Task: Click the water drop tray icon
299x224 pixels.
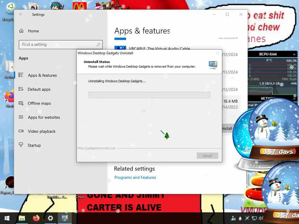Action: (240, 218)
